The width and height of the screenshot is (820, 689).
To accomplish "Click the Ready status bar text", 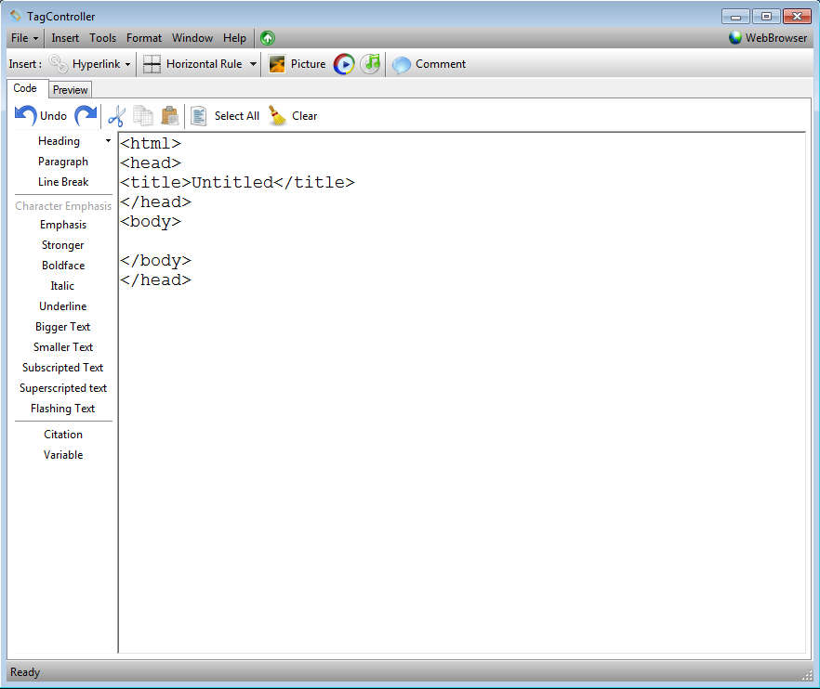I will click(x=25, y=671).
